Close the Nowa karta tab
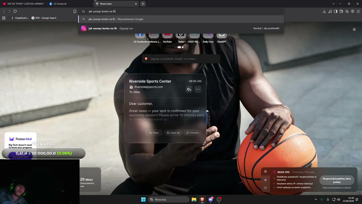Image resolution: width=362 pixels, height=204 pixels. (x=136, y=4)
